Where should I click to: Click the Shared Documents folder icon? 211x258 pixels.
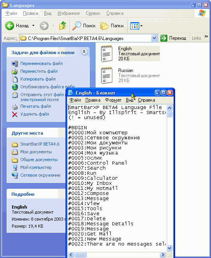point(15,160)
